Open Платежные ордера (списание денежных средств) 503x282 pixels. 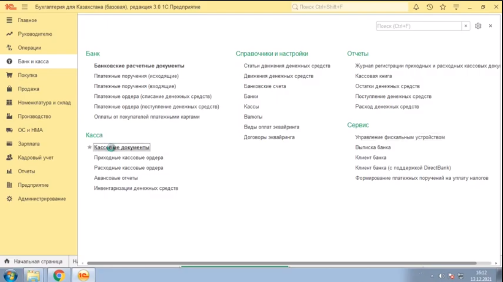pyautogui.click(x=153, y=96)
